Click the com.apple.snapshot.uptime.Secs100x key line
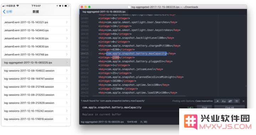Screen dimensions: 256x135 pyautogui.click(x=134, y=85)
